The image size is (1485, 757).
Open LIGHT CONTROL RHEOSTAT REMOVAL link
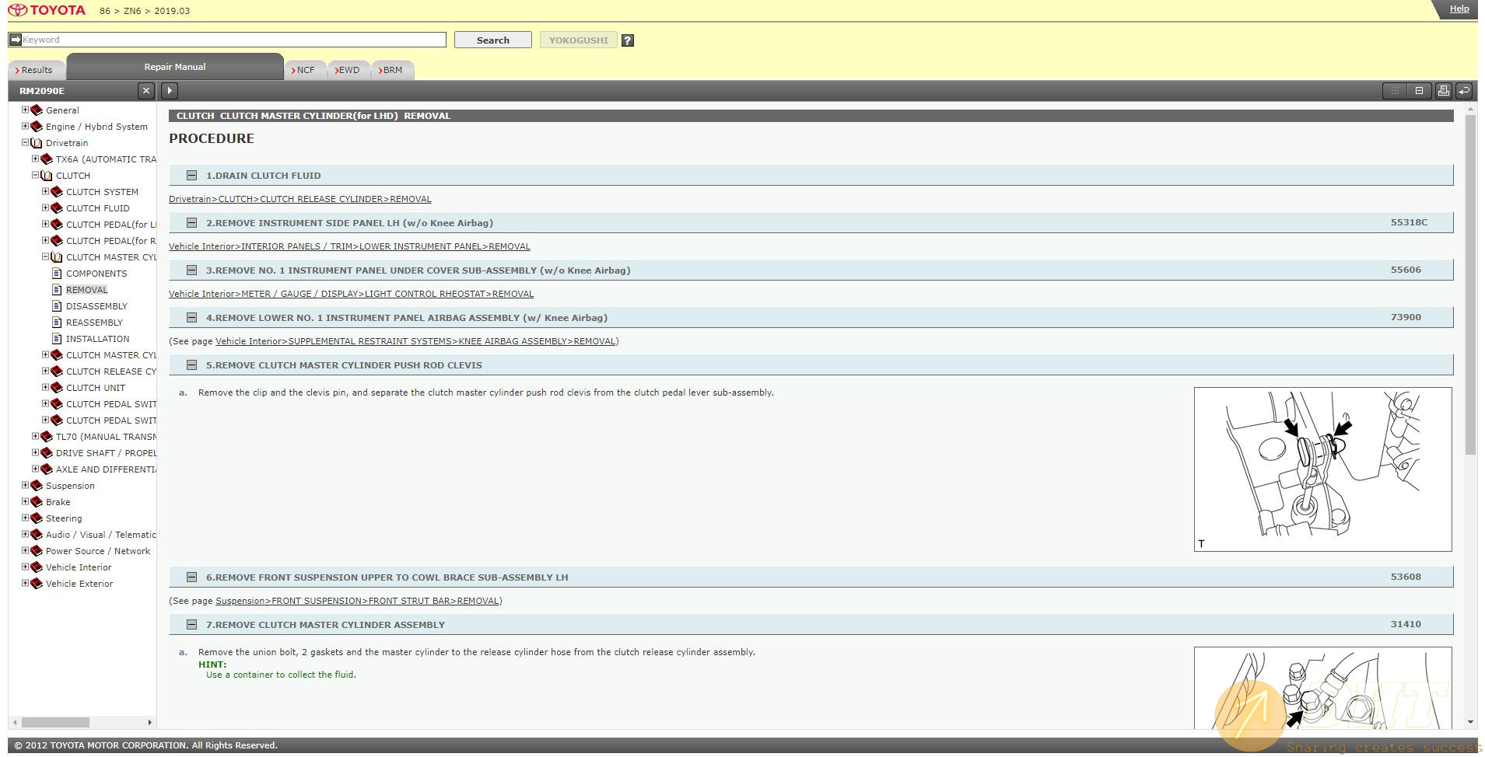351,294
